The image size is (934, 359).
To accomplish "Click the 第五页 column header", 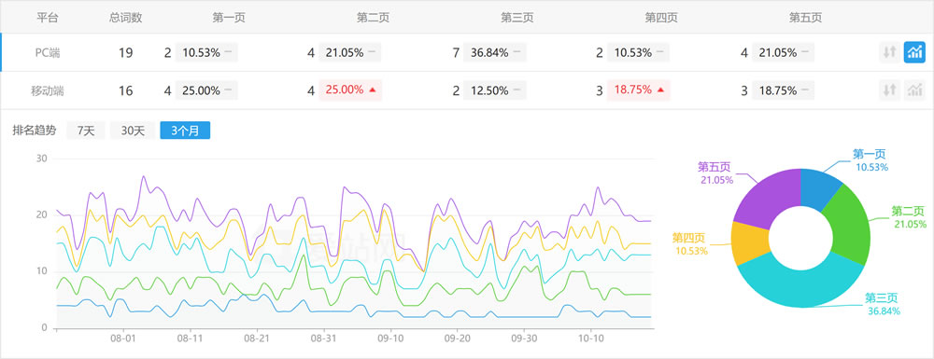I will click(x=805, y=17).
